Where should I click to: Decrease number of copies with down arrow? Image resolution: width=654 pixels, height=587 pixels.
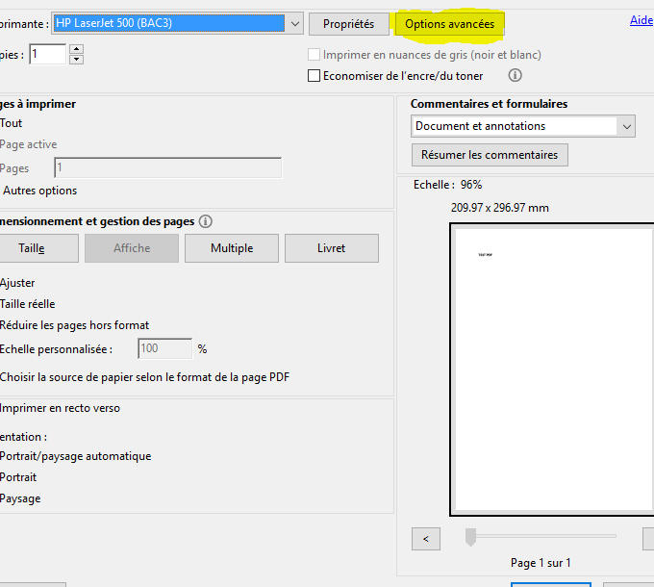(76, 60)
